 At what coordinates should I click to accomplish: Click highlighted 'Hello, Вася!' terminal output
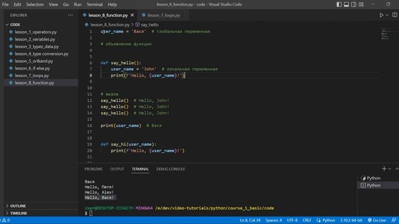(x=100, y=198)
